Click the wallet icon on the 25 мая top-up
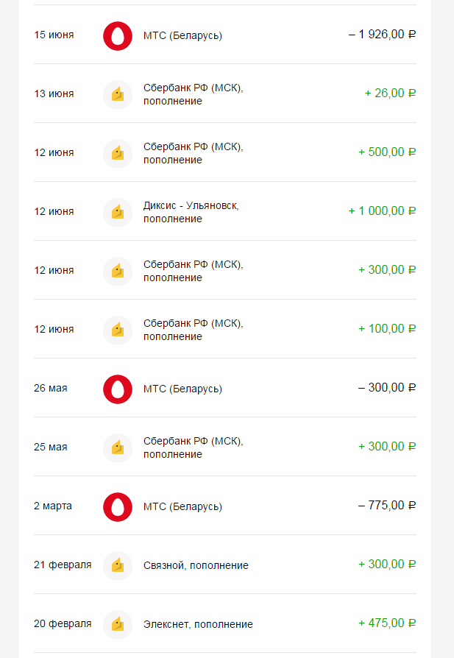This screenshot has width=454, height=658. click(117, 447)
